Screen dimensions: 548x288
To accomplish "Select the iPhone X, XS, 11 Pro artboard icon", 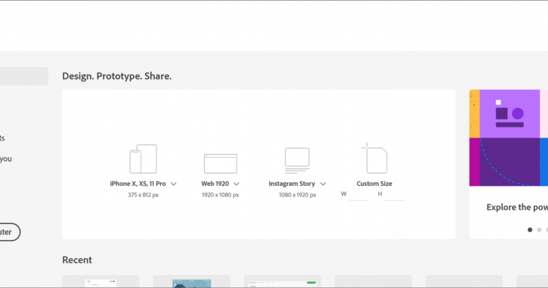I will [x=143, y=159].
